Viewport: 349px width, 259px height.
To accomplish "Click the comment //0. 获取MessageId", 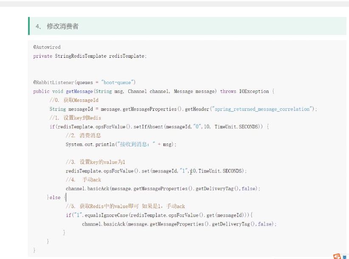I will point(74,100).
